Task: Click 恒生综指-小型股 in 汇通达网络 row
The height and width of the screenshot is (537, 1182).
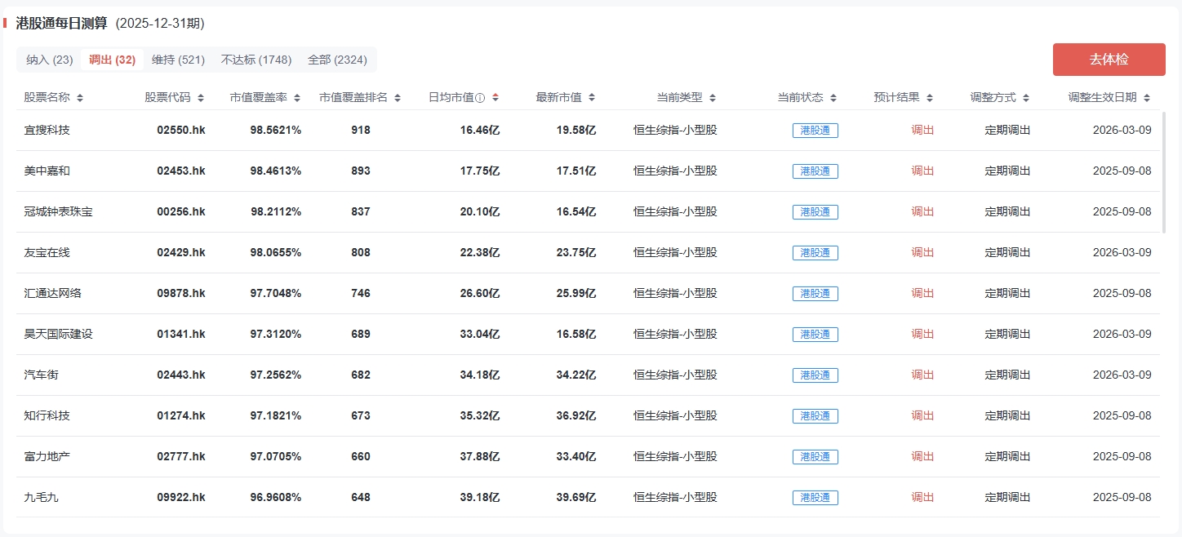Action: tap(675, 293)
